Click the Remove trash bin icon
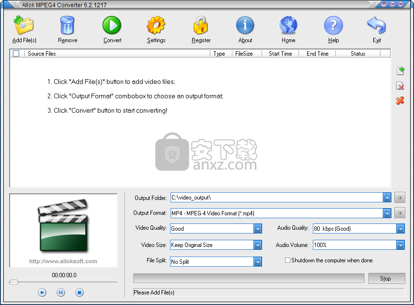Screen dimensions: 414x305 click(x=68, y=25)
